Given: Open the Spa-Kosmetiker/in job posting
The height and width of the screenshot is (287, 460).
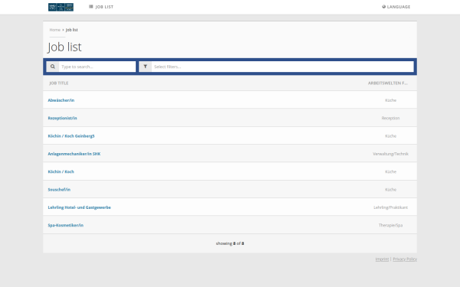Looking at the screenshot, I should (x=66, y=225).
